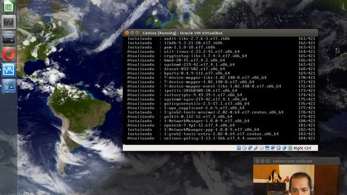Click the grub2-tools-extra package line
The height and width of the screenshot is (195, 347).
[x=221, y=134]
